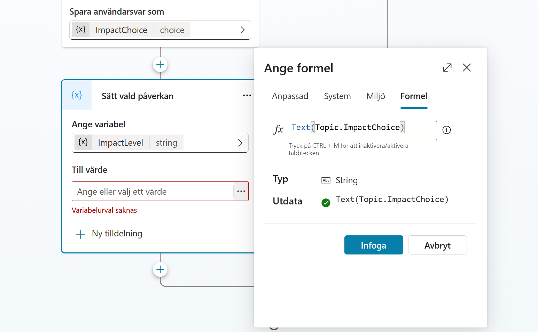Click the fx formula icon
538x332 pixels.
[279, 129]
